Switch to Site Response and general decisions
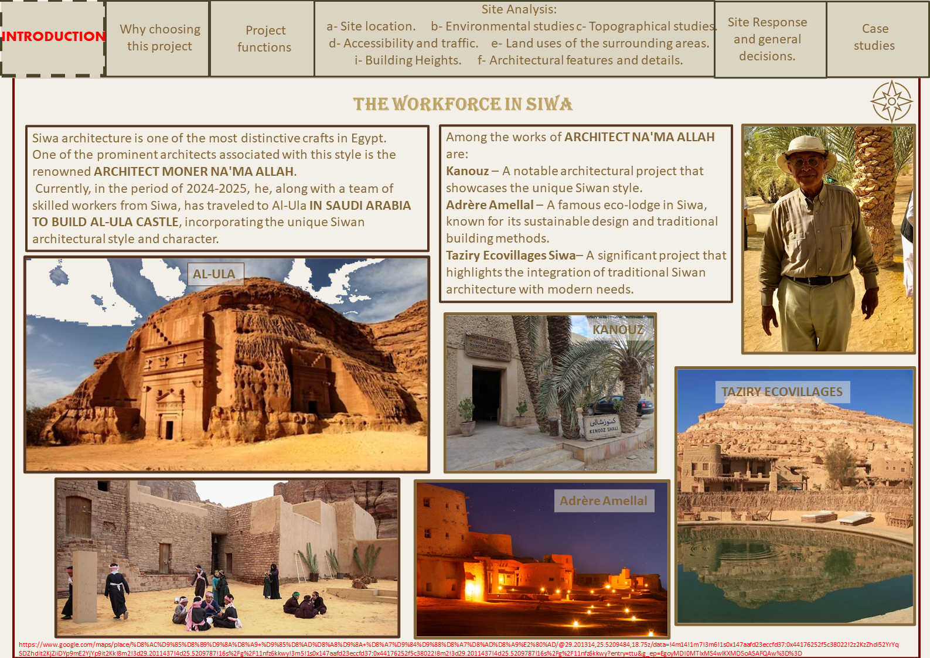The height and width of the screenshot is (658, 930). point(770,39)
